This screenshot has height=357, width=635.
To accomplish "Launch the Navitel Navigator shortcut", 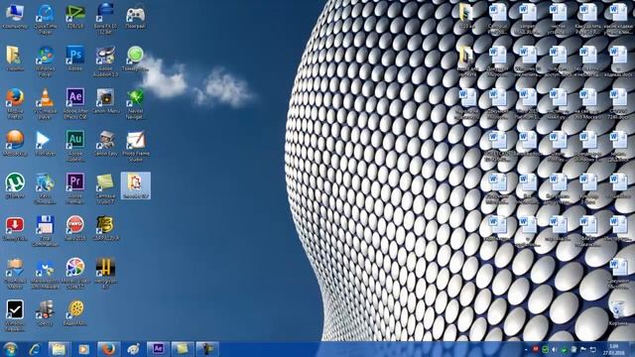I will [136, 103].
